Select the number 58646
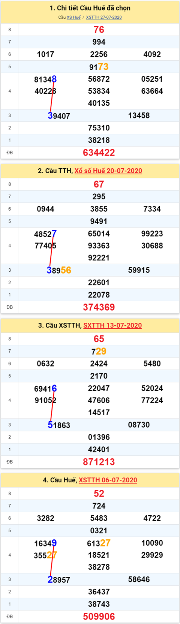Screen dimensions: 180x624 click(139, 579)
